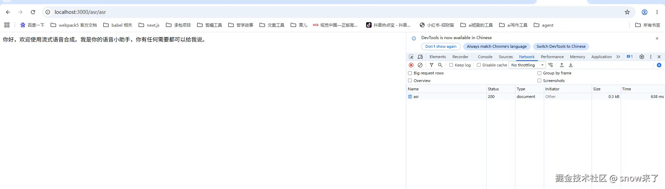This screenshot has width=665, height=189.
Task: Check the Overview option
Action: point(410,81)
